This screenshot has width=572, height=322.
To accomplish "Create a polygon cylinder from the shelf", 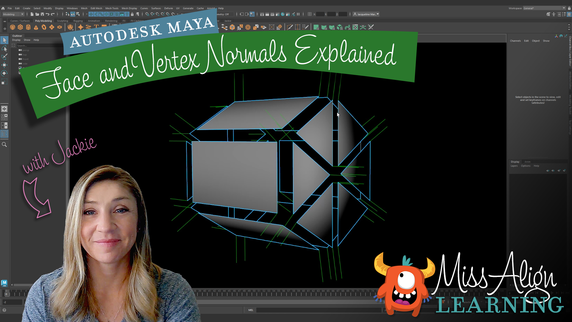I will (28, 27).
